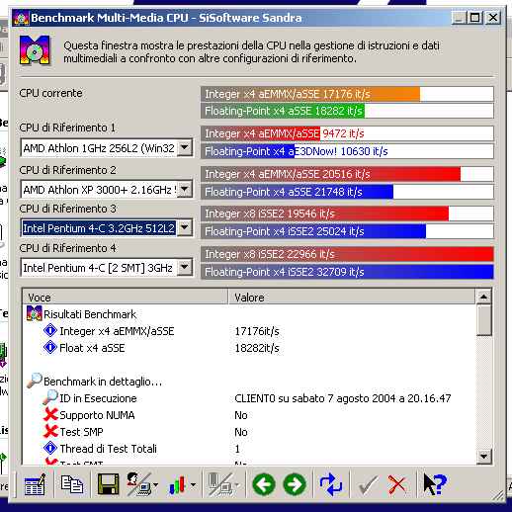Click the red X icon beside Test SMP
This screenshot has height=512, width=512.
pyautogui.click(x=50, y=431)
